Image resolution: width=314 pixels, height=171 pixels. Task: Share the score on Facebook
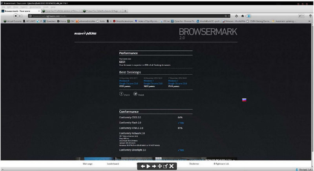pos(124,94)
